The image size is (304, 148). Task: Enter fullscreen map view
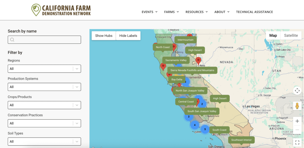click(x=297, y=143)
